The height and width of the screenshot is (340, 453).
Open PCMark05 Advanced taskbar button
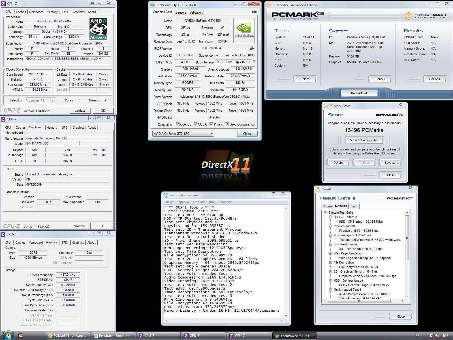[68, 336]
